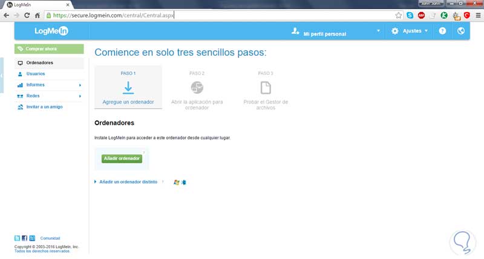
Task: Open the globe language icon
Action: [461, 31]
